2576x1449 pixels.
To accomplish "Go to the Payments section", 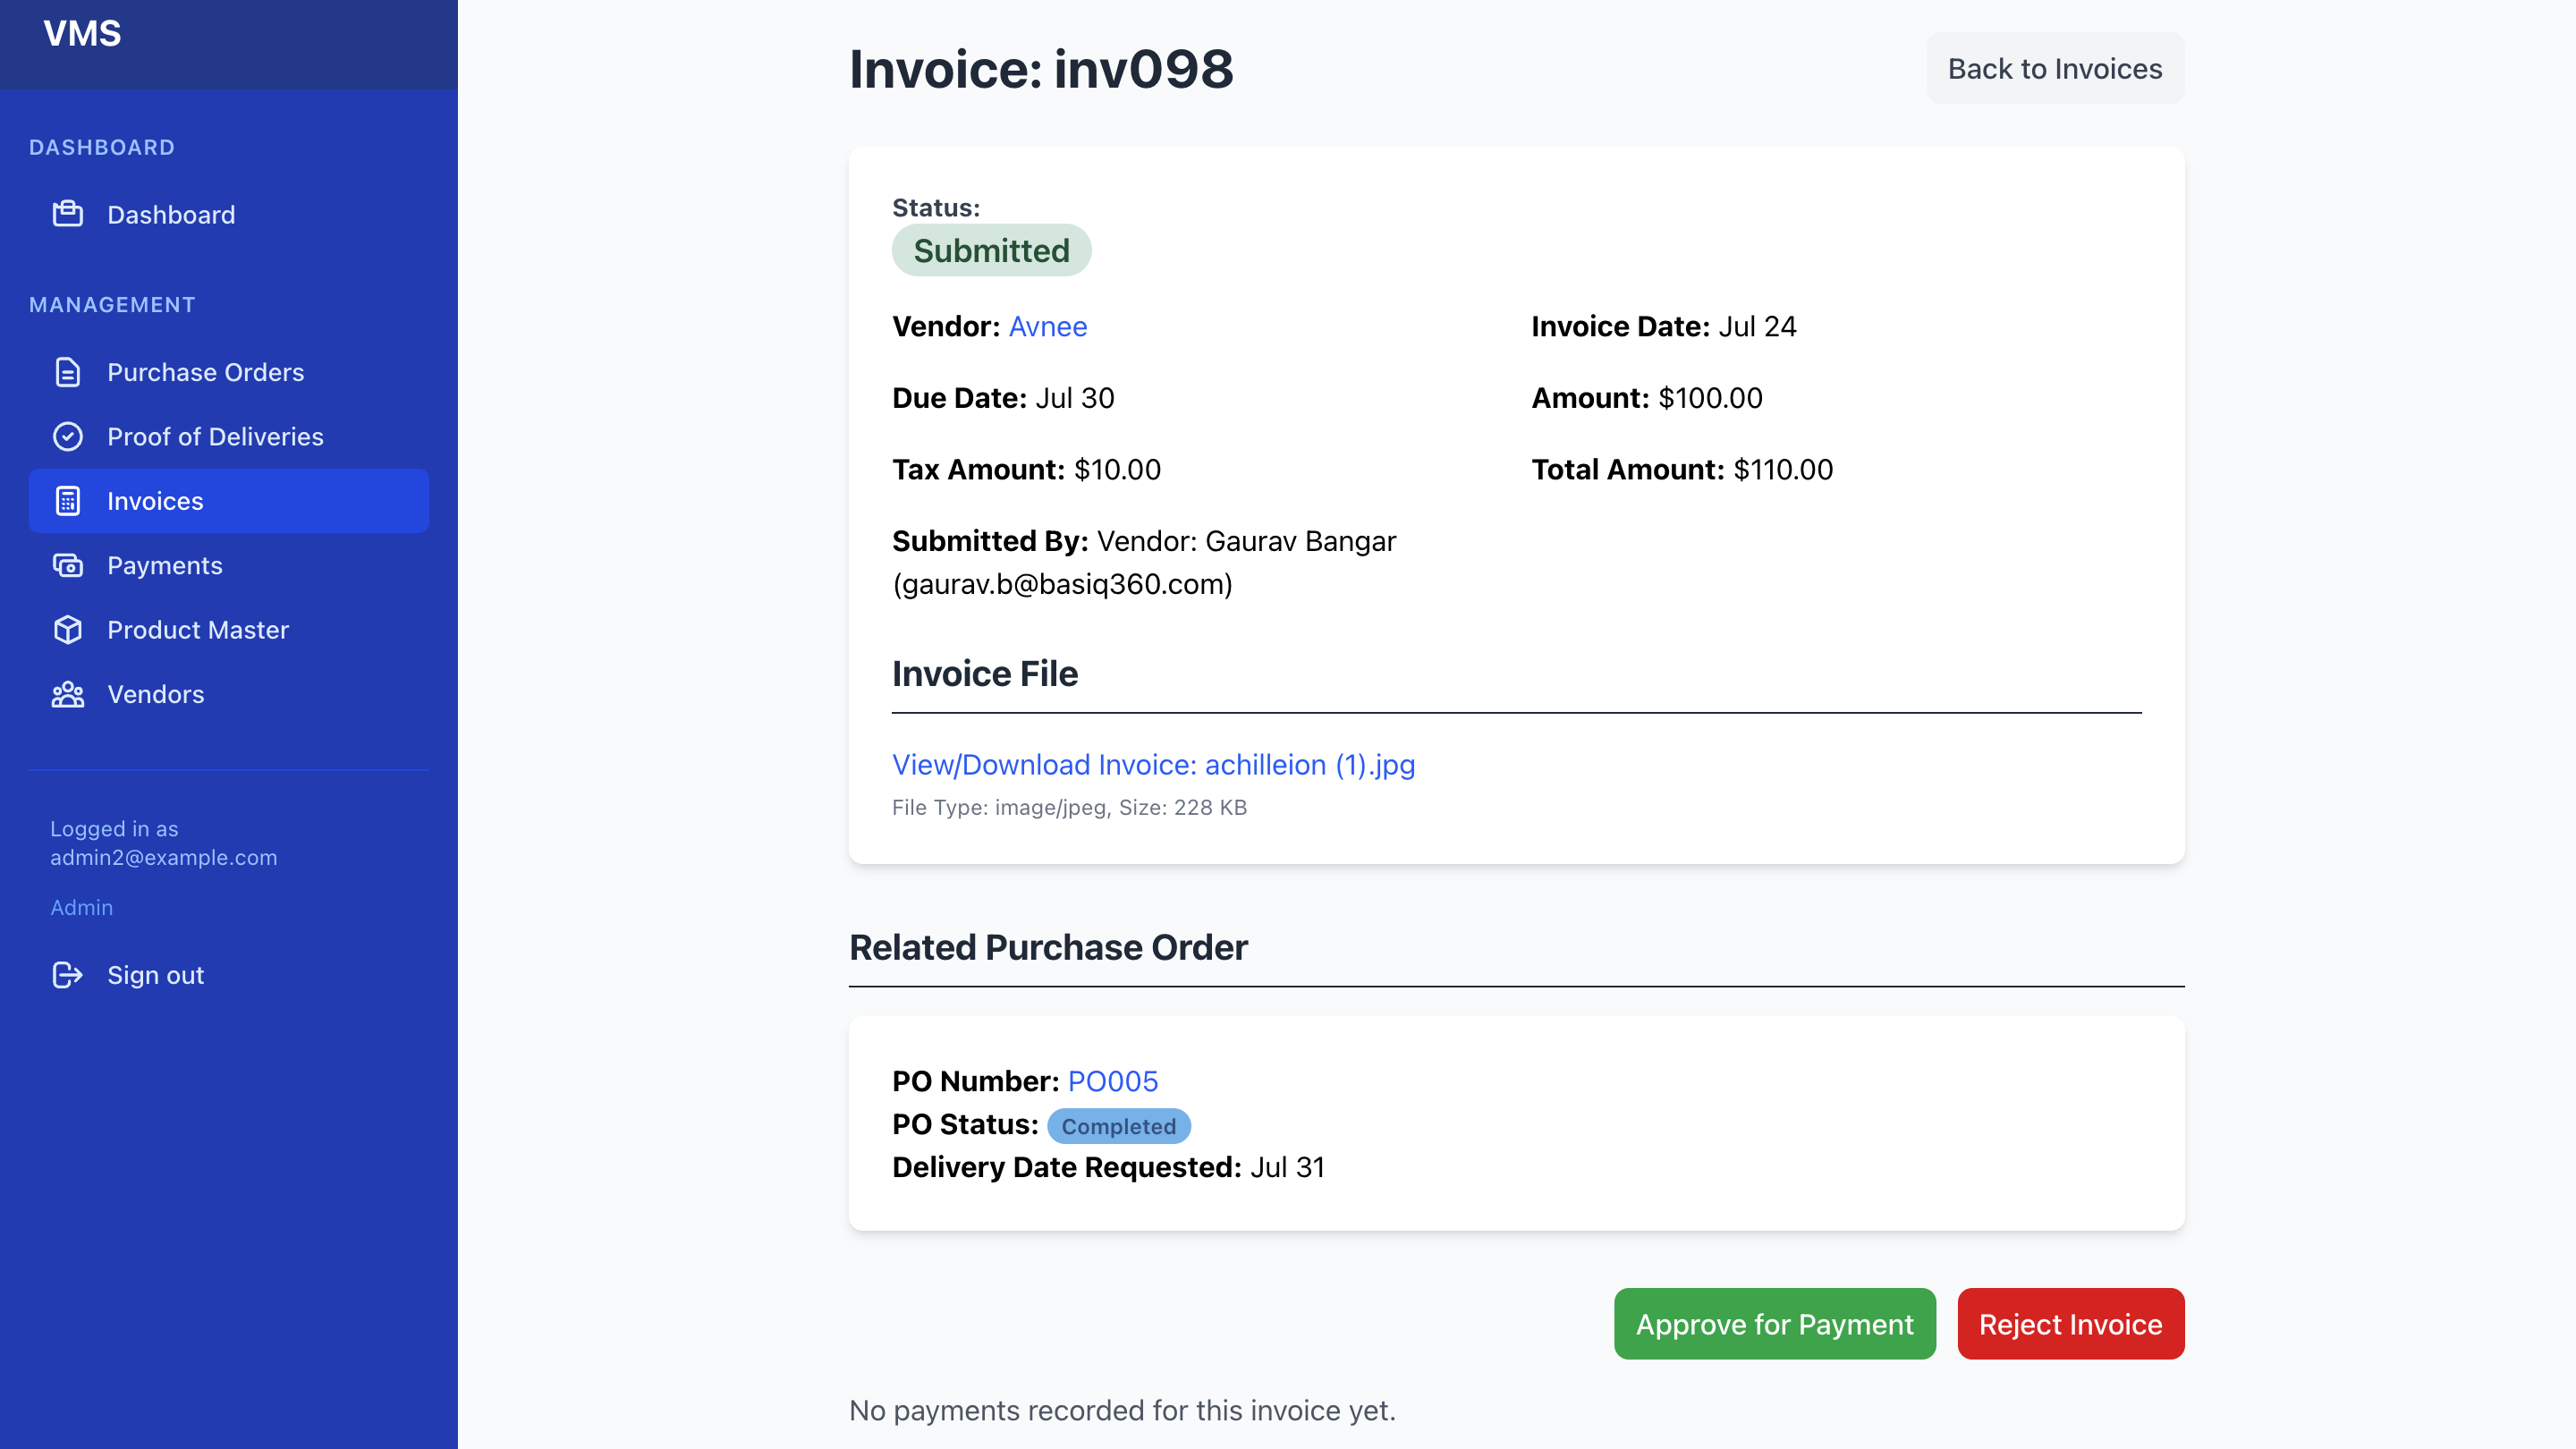I will pos(165,566).
